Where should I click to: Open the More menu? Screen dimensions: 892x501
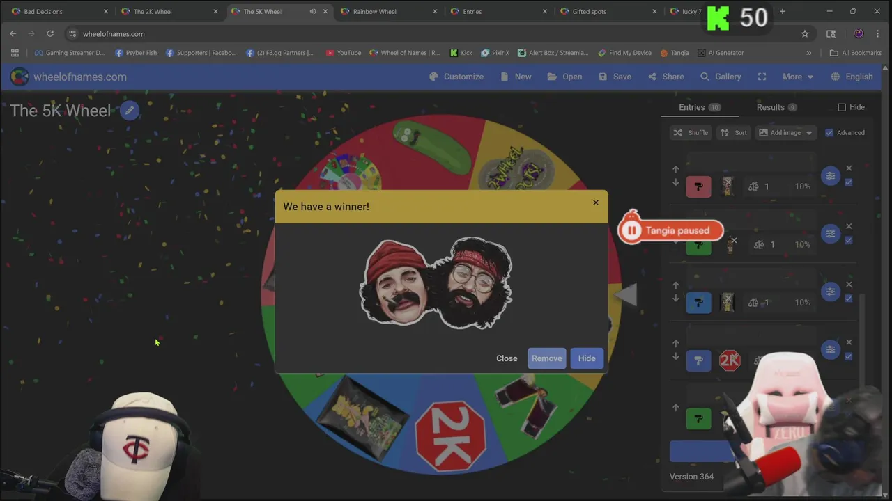(x=798, y=77)
